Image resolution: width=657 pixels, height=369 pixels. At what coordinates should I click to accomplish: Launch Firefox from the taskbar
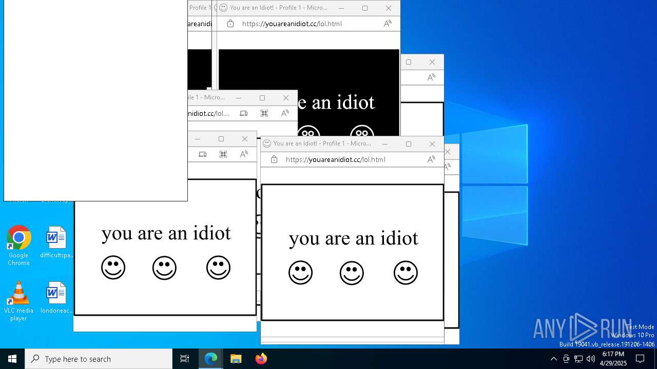coord(261,359)
